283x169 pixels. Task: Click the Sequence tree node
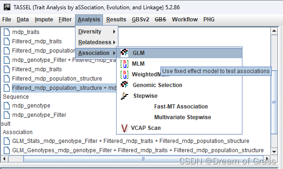click(16, 97)
